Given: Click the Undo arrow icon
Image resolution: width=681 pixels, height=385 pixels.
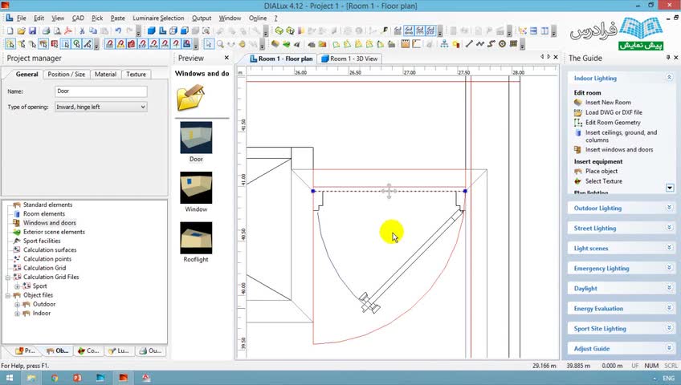Looking at the screenshot, I should 118,30.
